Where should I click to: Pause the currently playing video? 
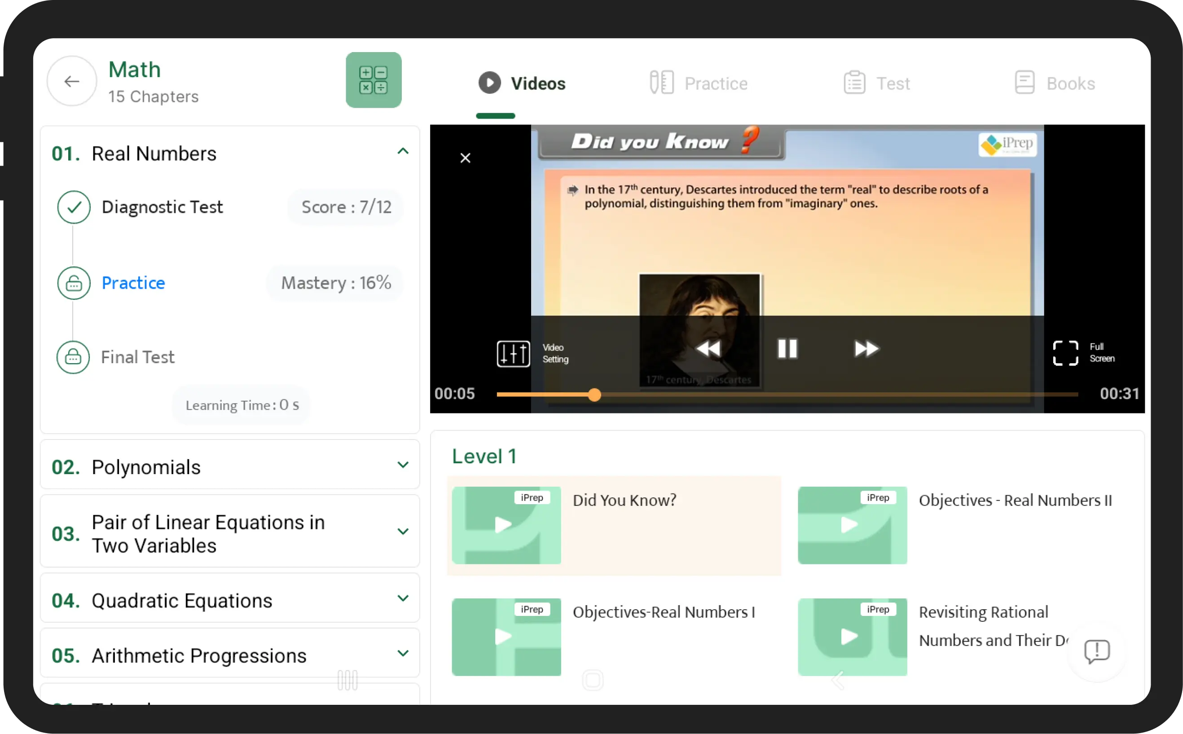click(x=787, y=348)
